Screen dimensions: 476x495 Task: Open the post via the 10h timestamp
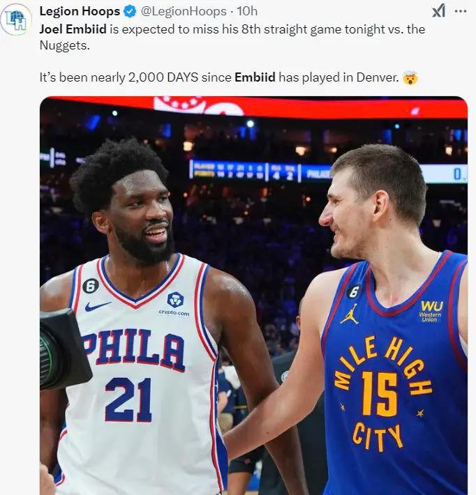coord(247,11)
